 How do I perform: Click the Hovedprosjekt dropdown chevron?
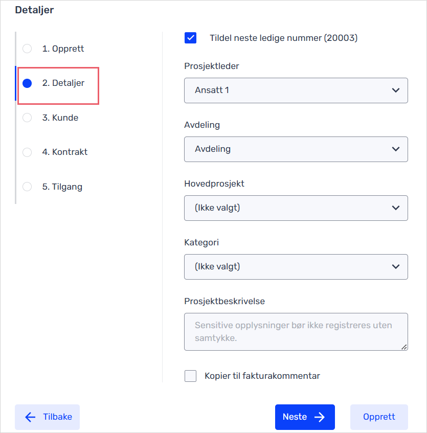(396, 208)
